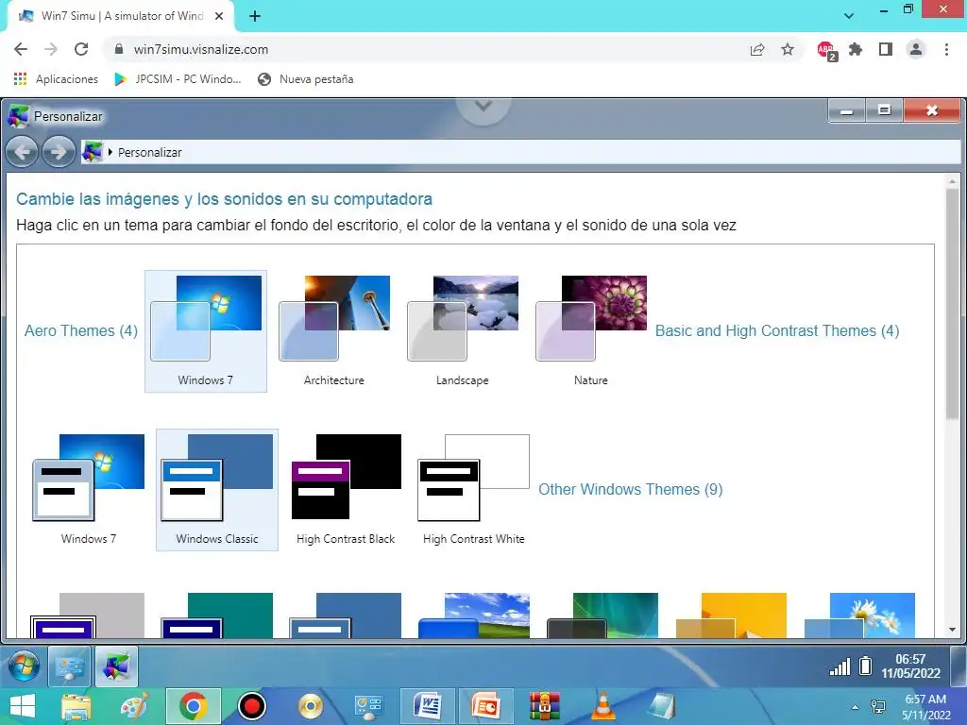Open a new Chrome tab

[x=255, y=16]
